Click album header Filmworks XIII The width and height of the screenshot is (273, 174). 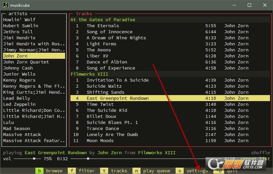pos(170,74)
